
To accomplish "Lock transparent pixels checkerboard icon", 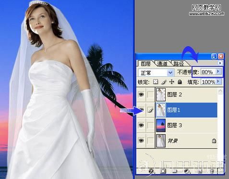I will (x=156, y=82).
